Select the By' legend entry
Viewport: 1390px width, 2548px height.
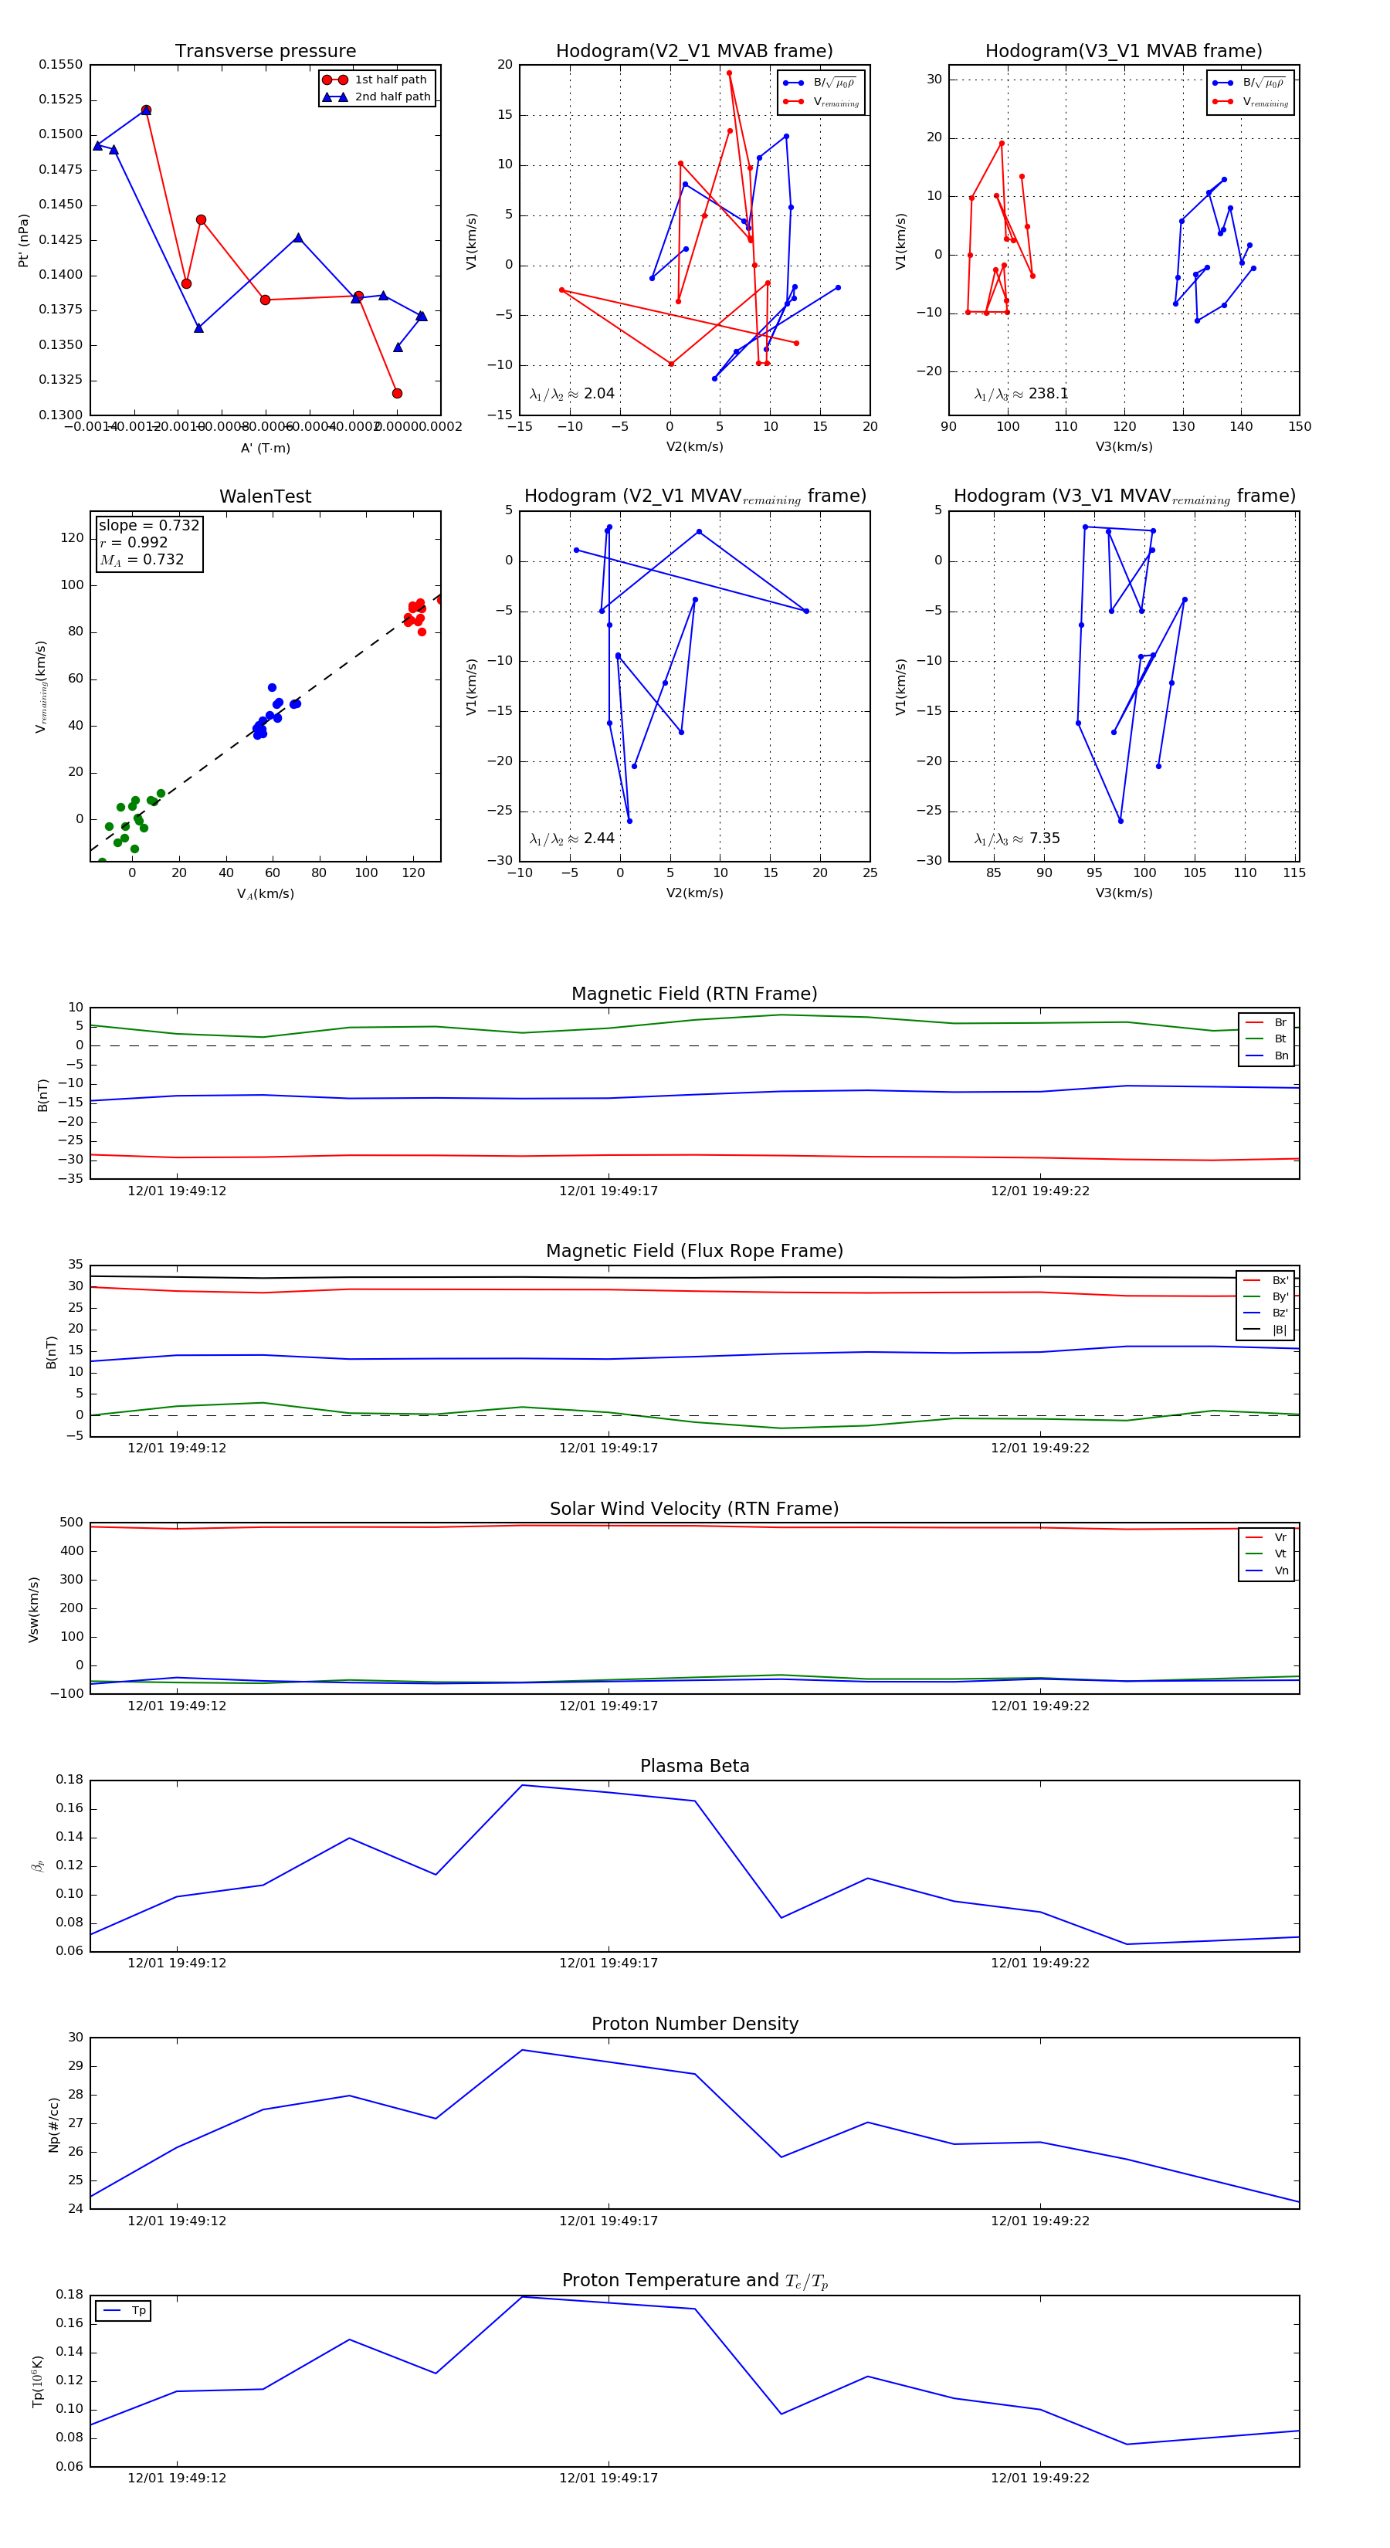coord(1266,1296)
